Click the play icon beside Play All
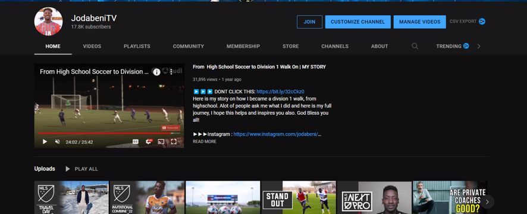527x214 pixels. (68, 169)
